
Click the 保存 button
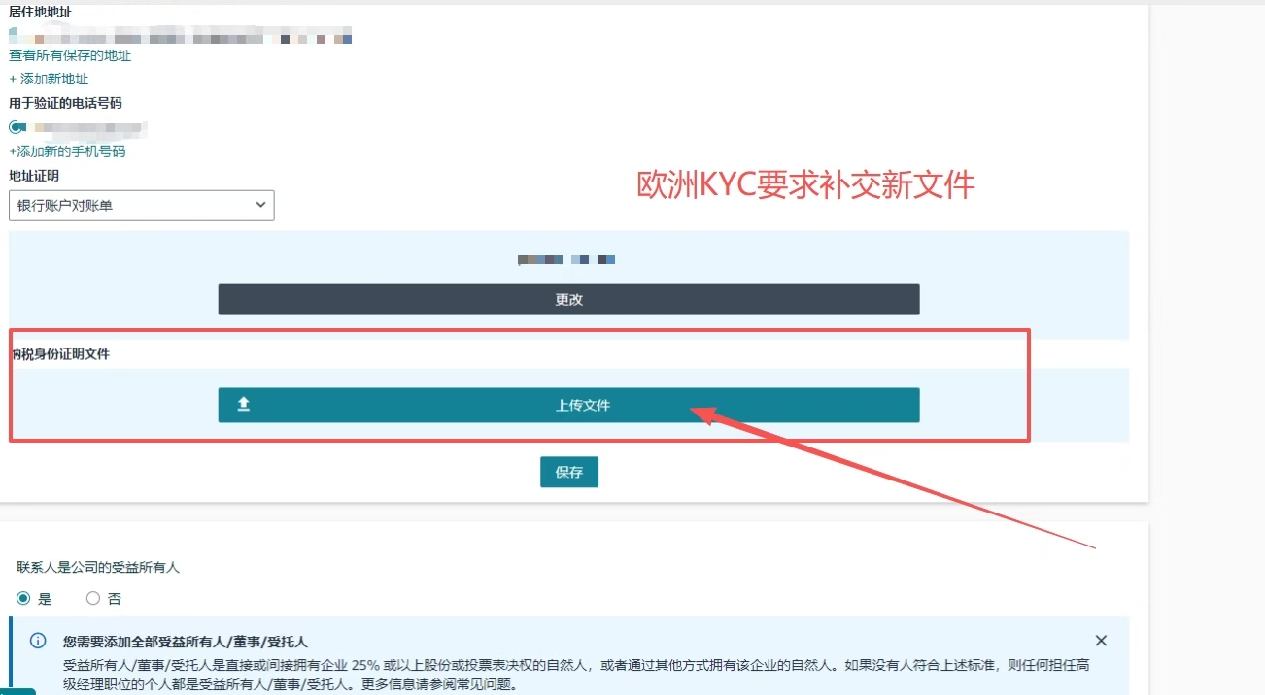tap(568, 472)
